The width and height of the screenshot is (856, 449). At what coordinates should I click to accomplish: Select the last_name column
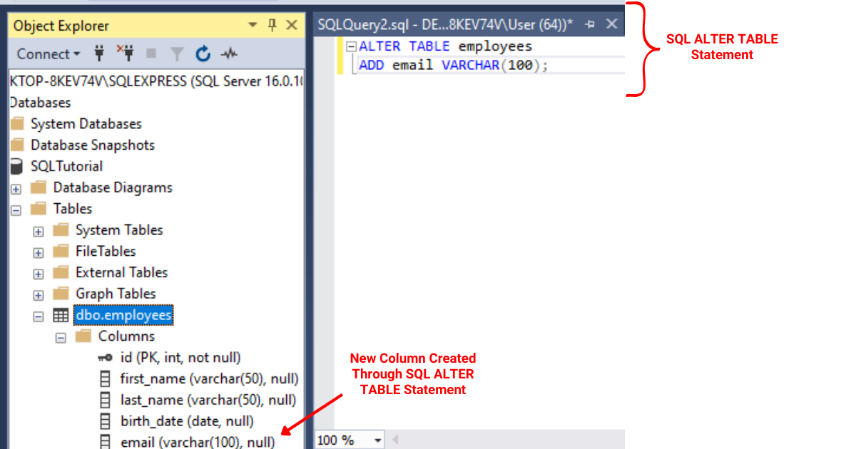point(208,400)
